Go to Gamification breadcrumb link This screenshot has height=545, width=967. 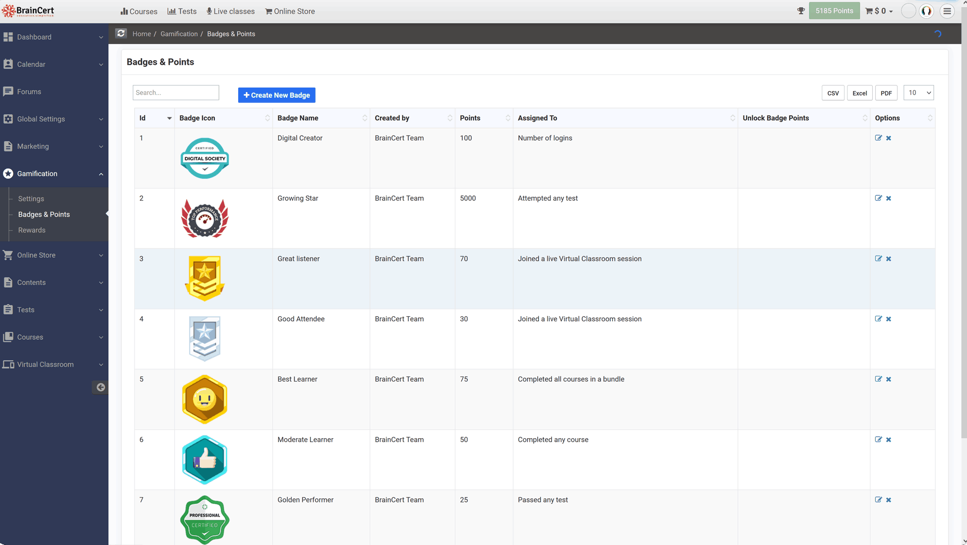[x=179, y=34]
